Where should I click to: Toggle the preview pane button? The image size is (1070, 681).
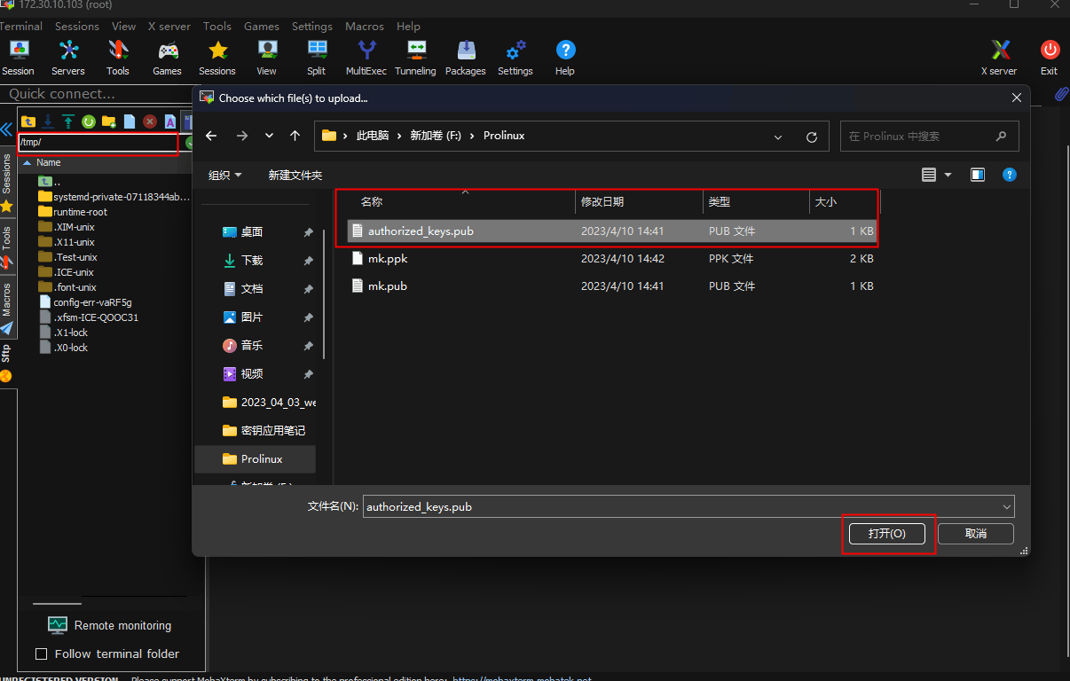click(977, 175)
